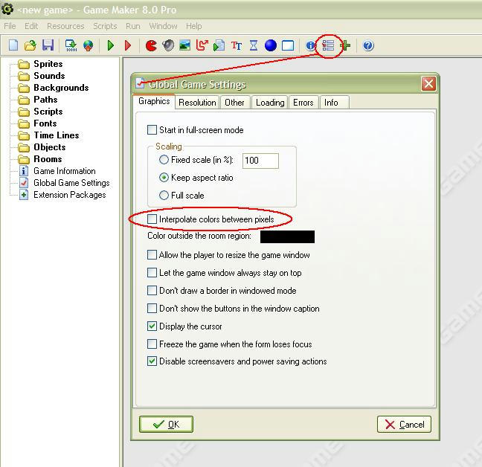The image size is (482, 467).
Task: Open an existing game file icon
Action: [x=30, y=45]
